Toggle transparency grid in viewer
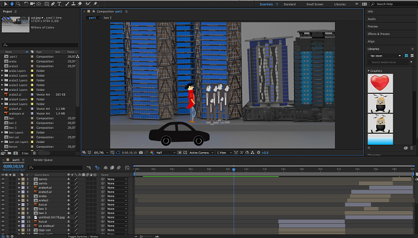Image resolution: width=418 pixels, height=238 pixels. coord(185,153)
